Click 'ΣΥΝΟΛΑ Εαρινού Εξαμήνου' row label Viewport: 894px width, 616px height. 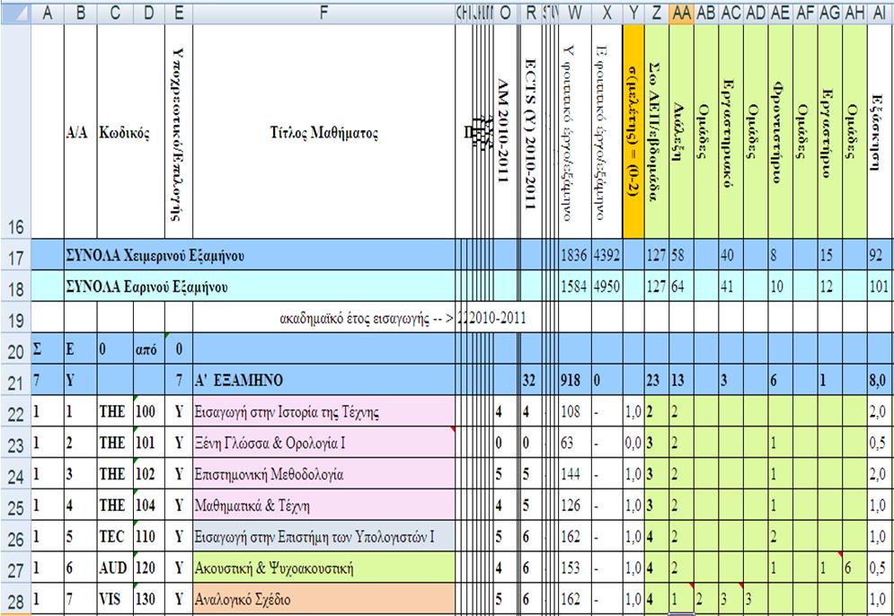(x=147, y=286)
